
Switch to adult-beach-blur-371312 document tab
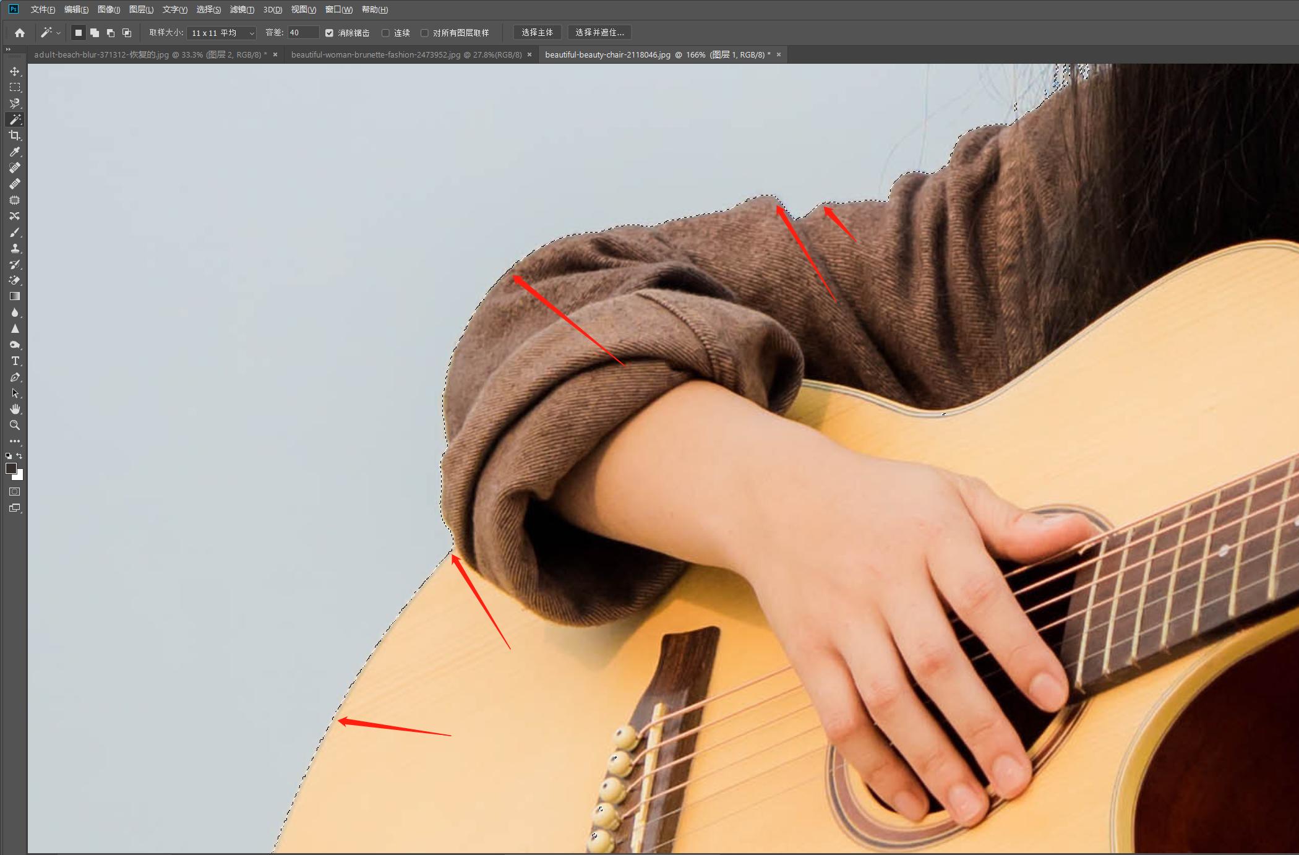(150, 54)
